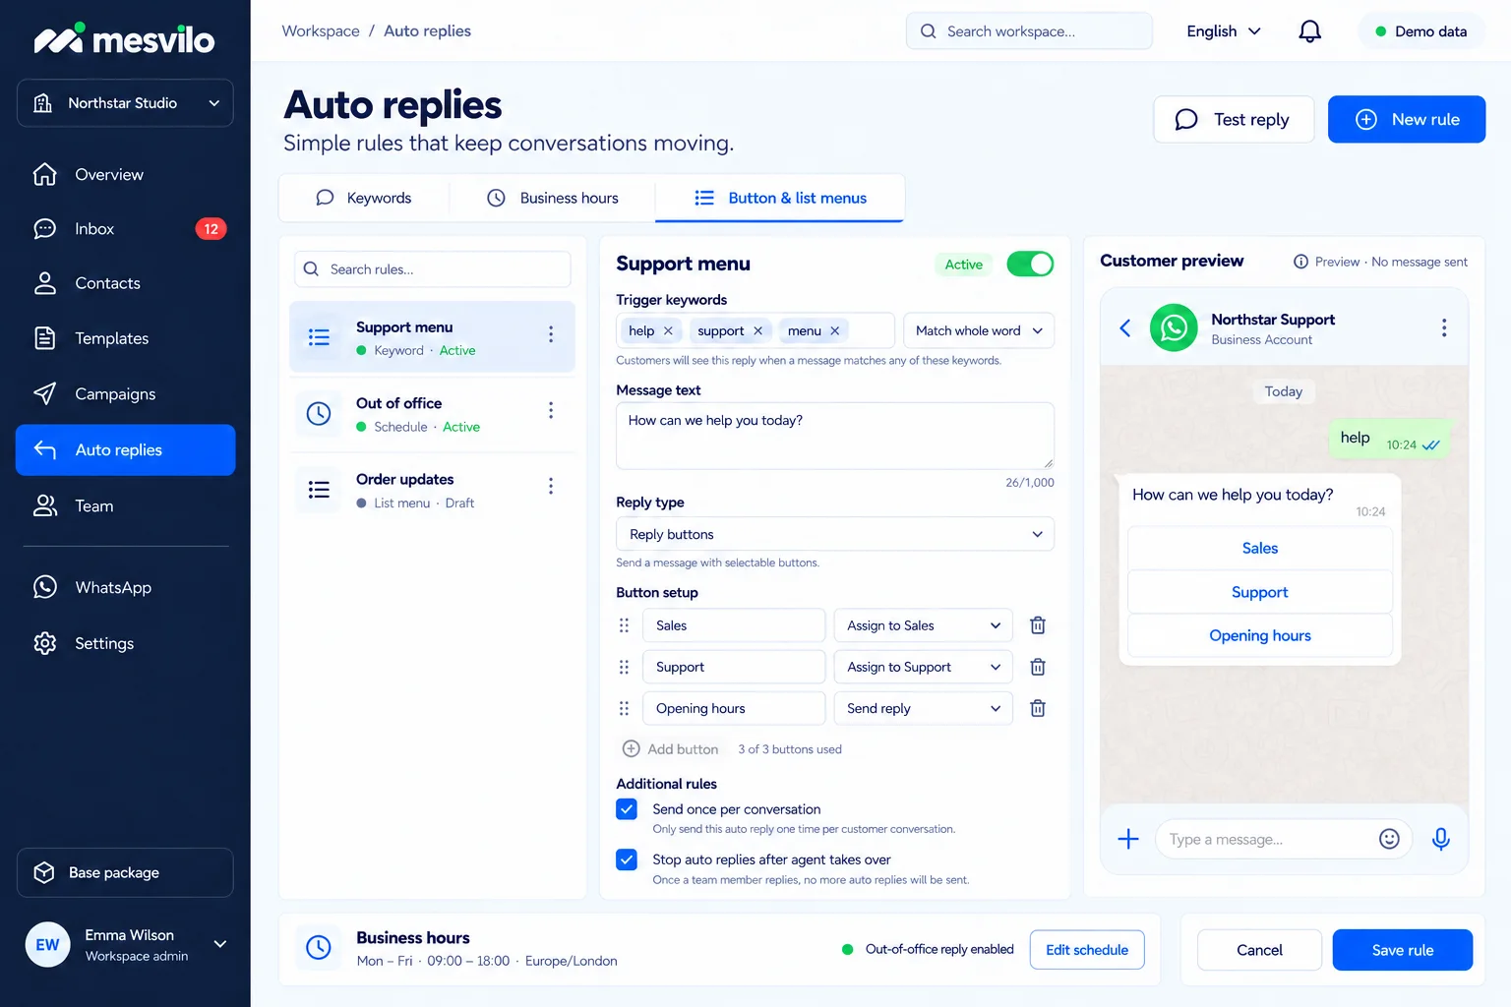Open the Reply type dropdown
This screenshot has width=1511, height=1007.
tap(835, 534)
